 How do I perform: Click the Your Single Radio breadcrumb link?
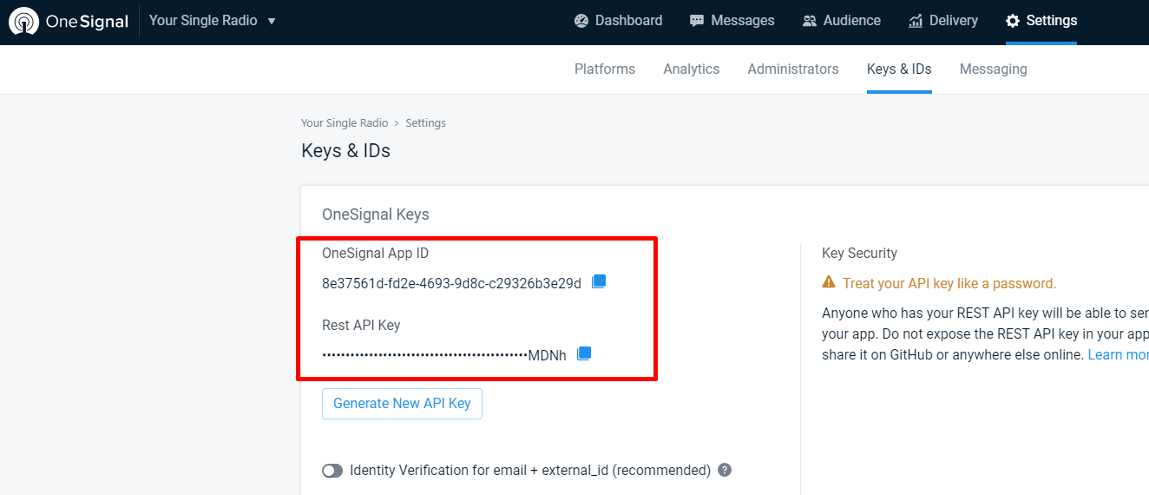pyautogui.click(x=344, y=123)
